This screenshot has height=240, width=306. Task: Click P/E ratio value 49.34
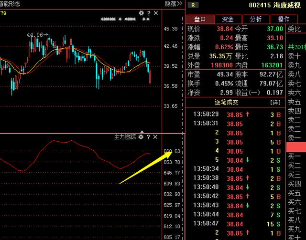pyautogui.click(x=225, y=74)
